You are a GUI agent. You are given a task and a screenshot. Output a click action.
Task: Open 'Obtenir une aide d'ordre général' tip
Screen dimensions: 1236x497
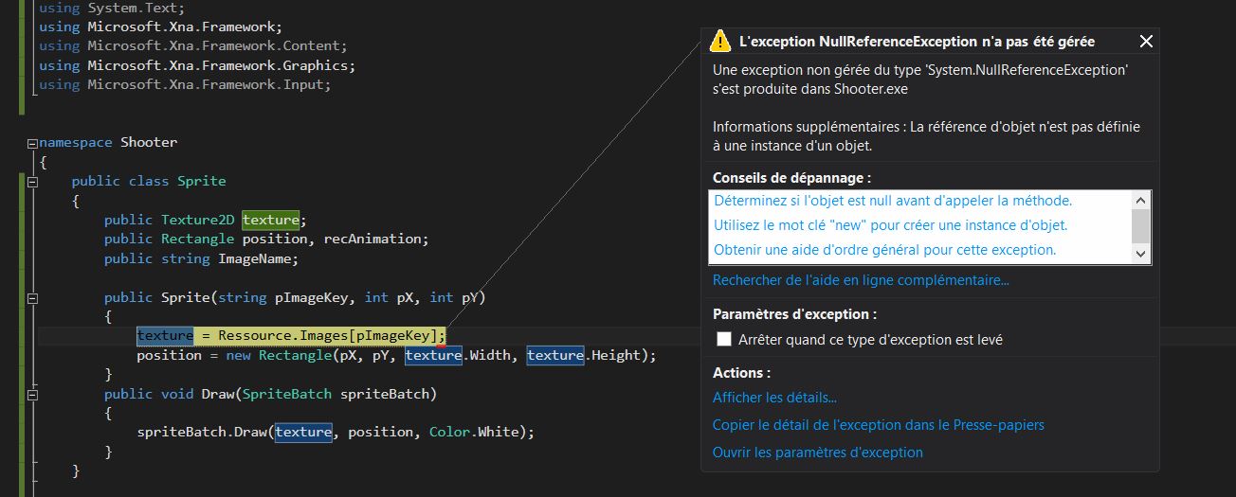884,250
